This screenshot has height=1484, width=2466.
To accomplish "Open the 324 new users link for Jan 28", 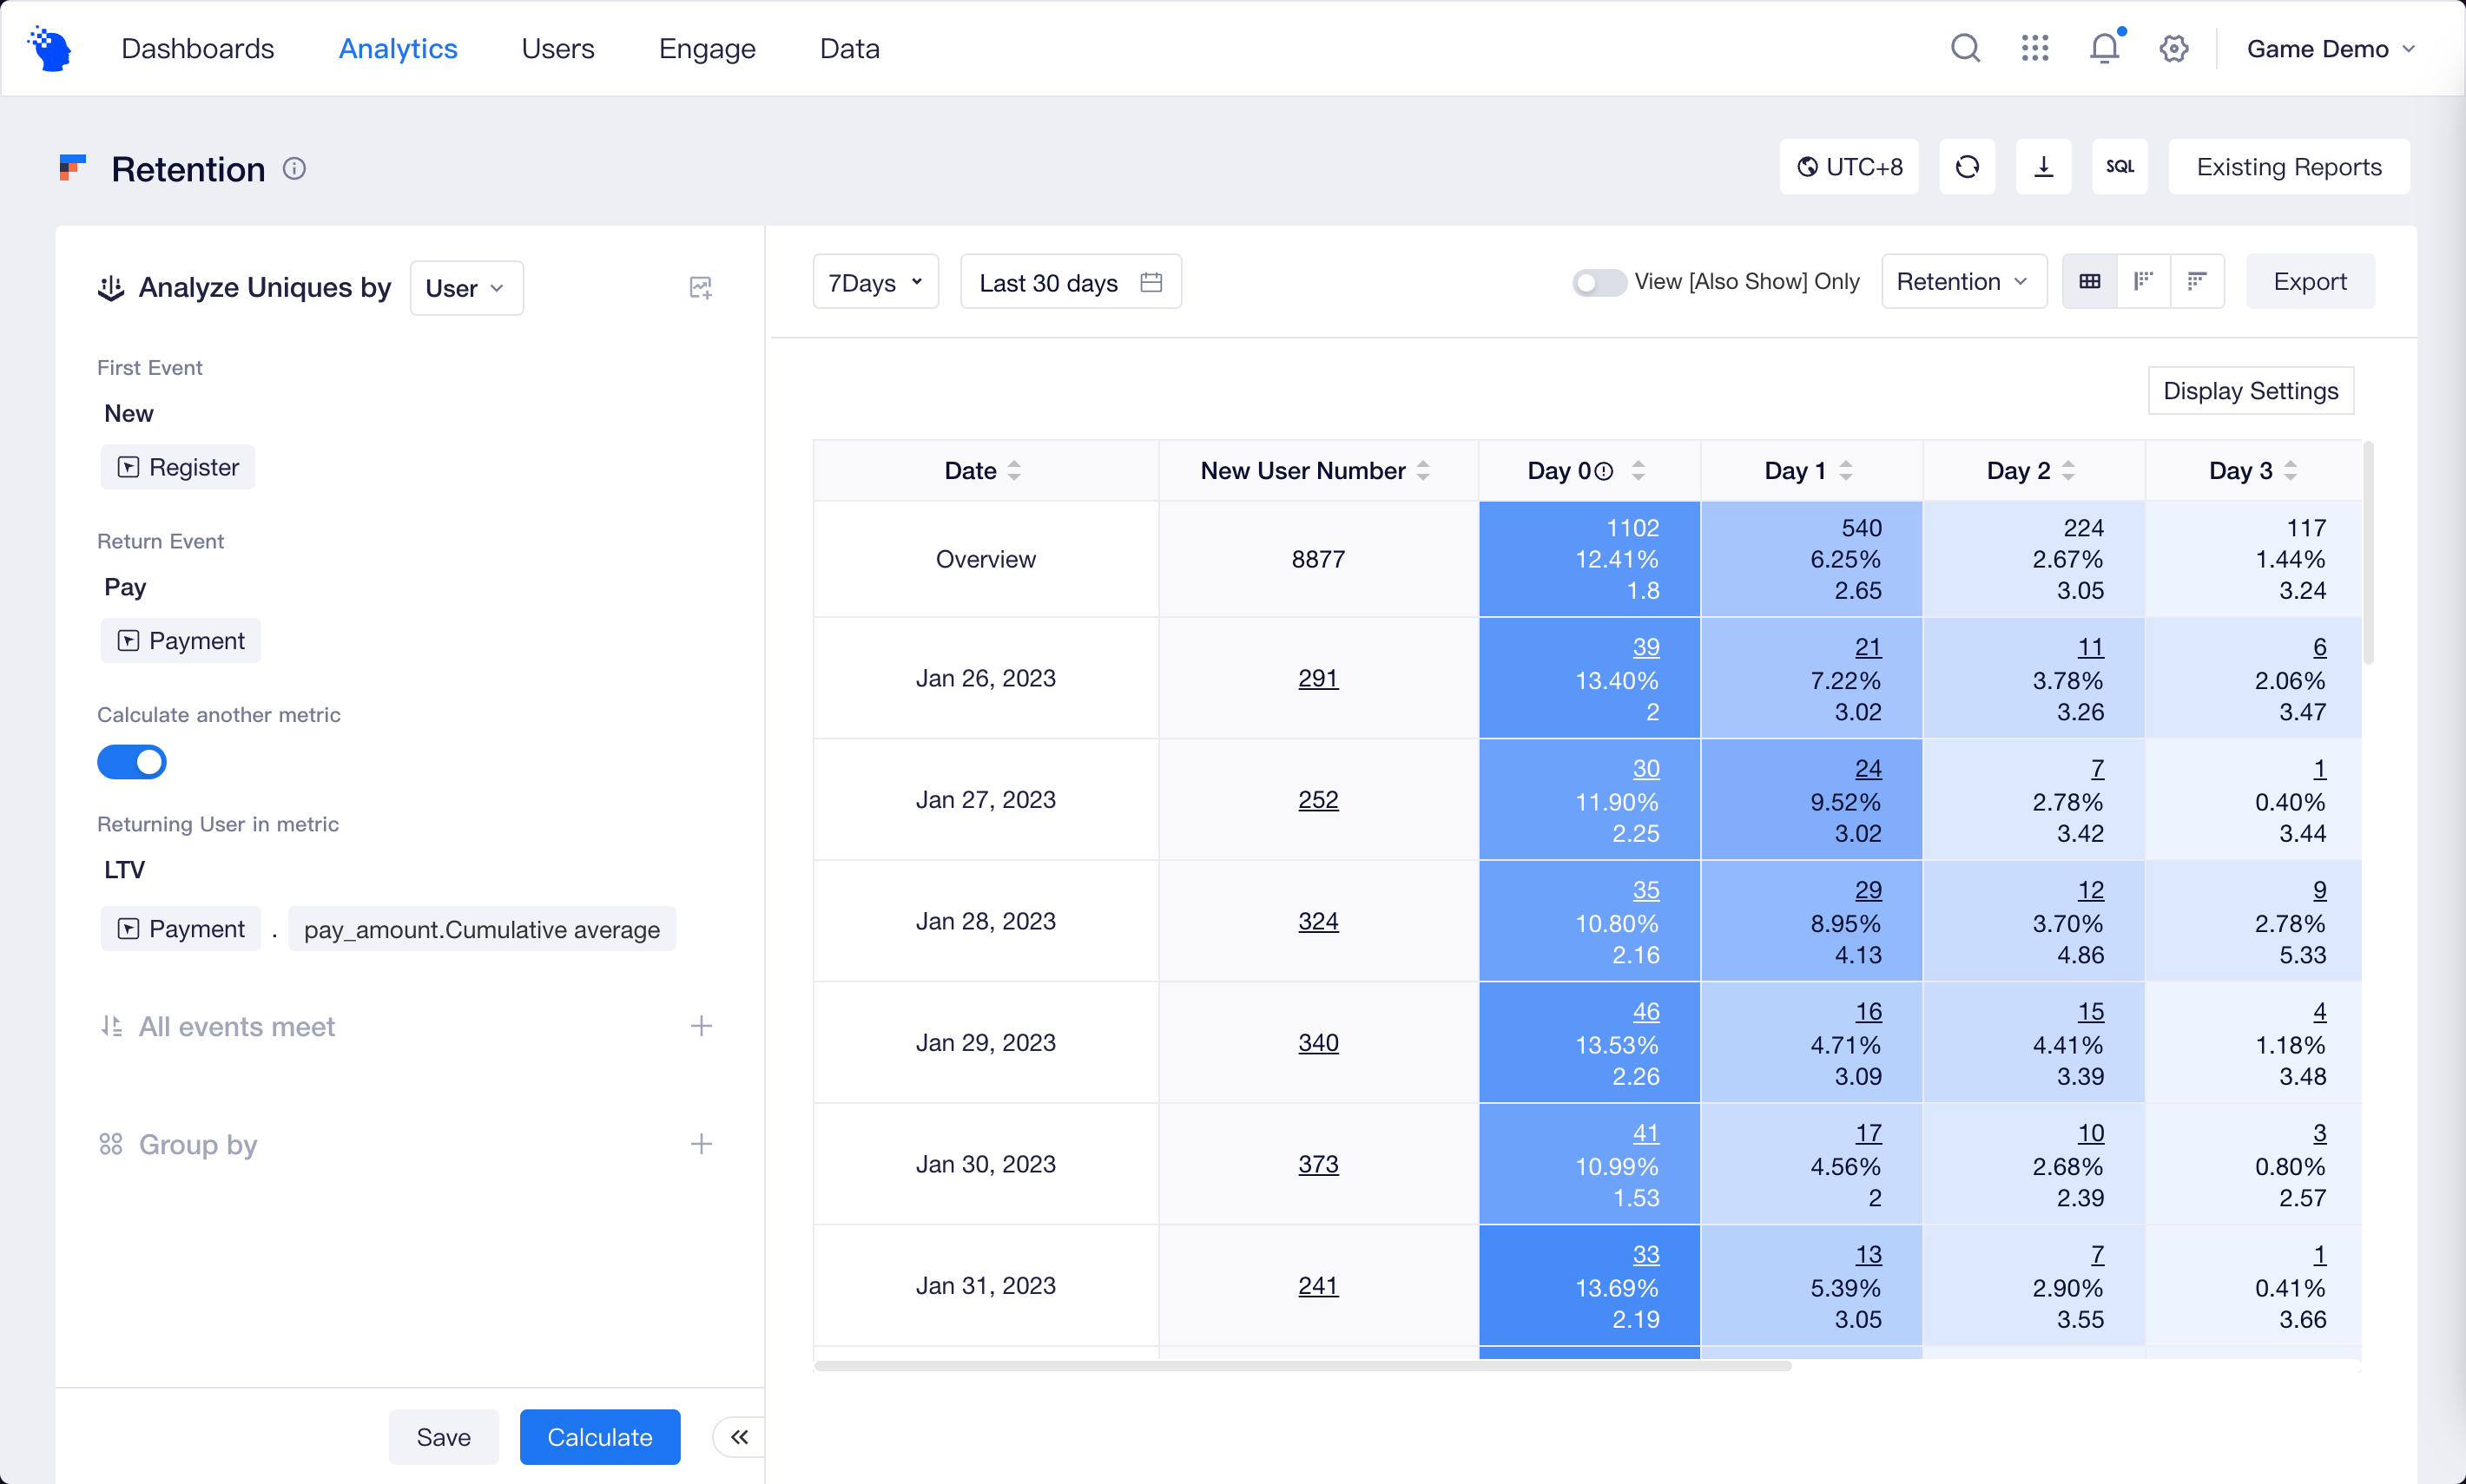I will click(x=1319, y=921).
